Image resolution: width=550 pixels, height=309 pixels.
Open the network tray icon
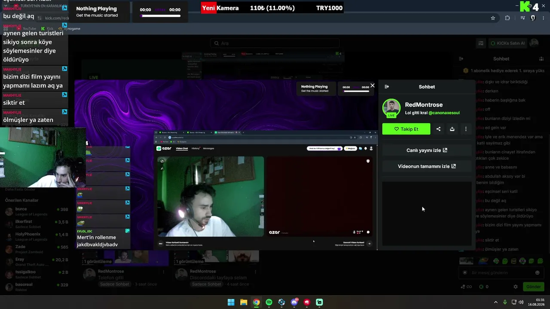click(514, 302)
